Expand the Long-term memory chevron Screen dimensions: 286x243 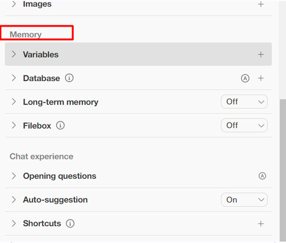point(14,102)
